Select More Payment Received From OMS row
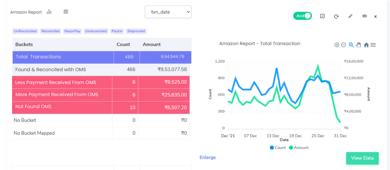Screen dimensions: 390x170 (101, 95)
